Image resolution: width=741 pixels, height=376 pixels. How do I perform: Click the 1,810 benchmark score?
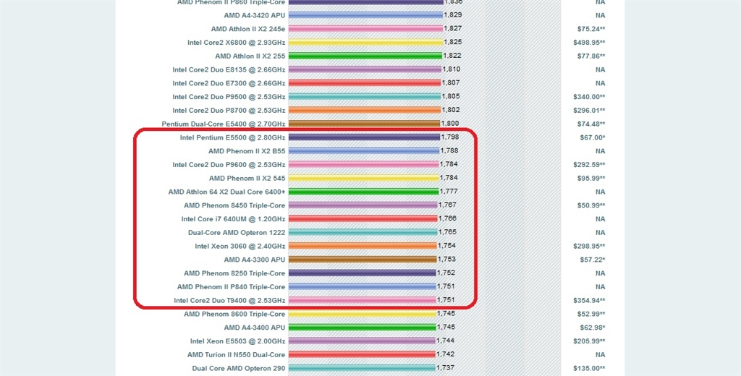tap(452, 69)
